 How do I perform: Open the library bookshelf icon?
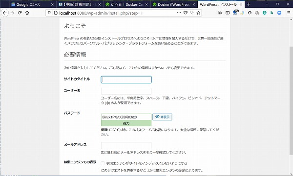tap(220, 13)
